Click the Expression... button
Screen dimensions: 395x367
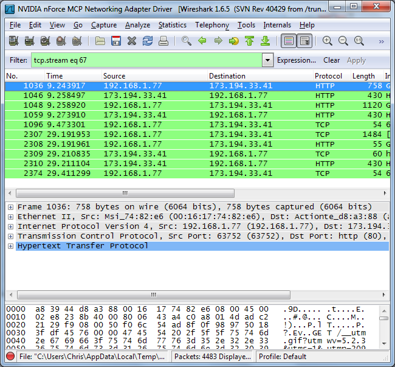[x=297, y=60]
